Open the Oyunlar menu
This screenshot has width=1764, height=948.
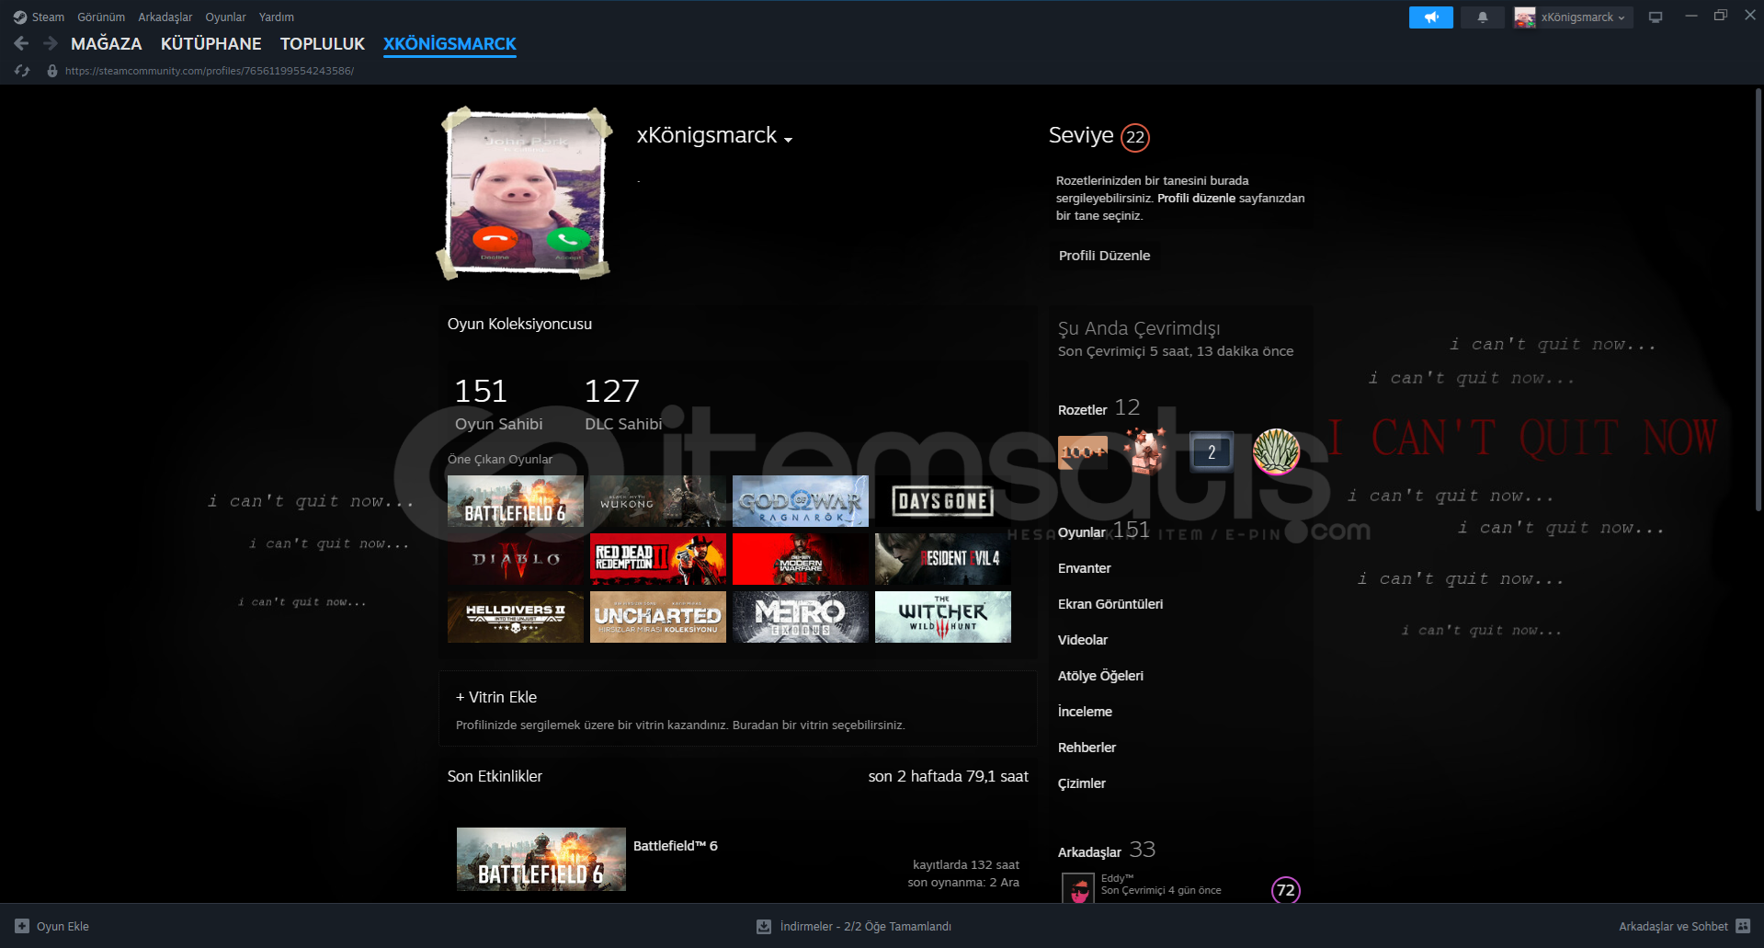(225, 17)
